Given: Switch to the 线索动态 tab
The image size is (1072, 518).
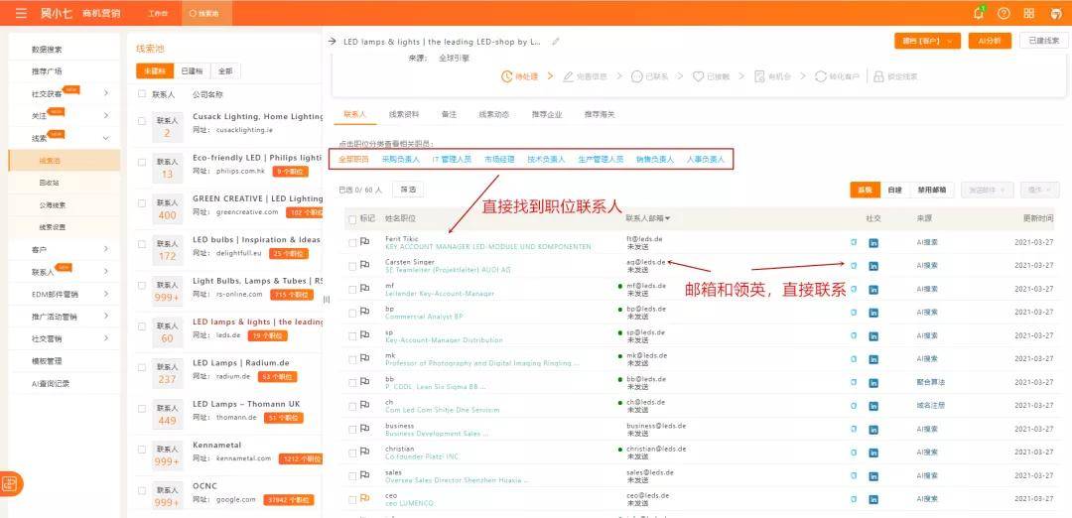Looking at the screenshot, I should (493, 114).
